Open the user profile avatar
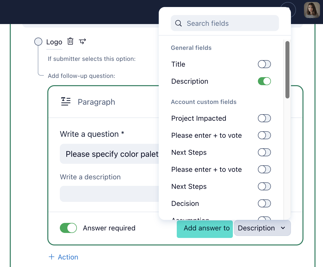 click(312, 10)
